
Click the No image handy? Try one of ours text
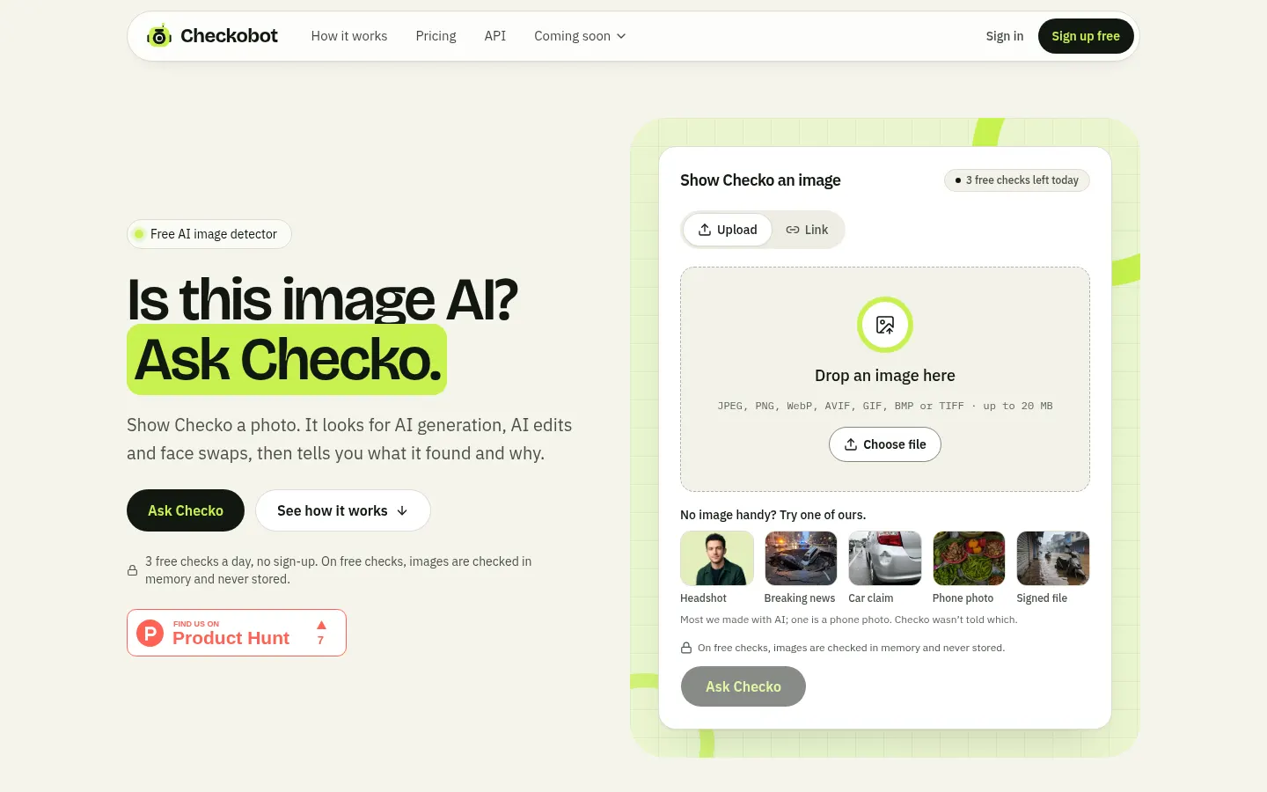[x=773, y=515]
